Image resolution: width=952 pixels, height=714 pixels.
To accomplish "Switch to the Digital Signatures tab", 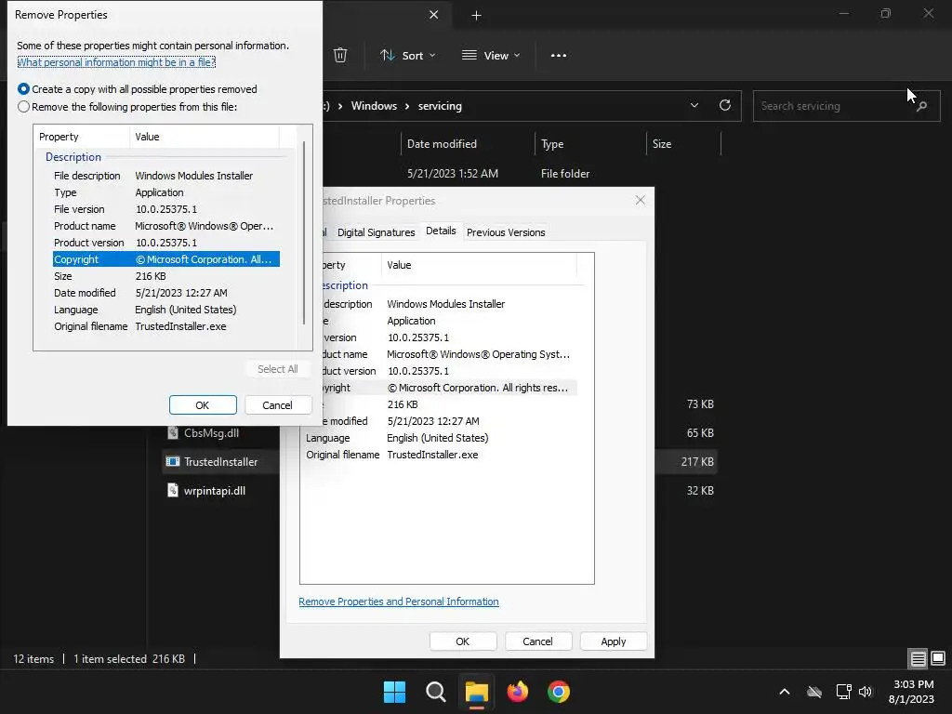I will (x=376, y=232).
